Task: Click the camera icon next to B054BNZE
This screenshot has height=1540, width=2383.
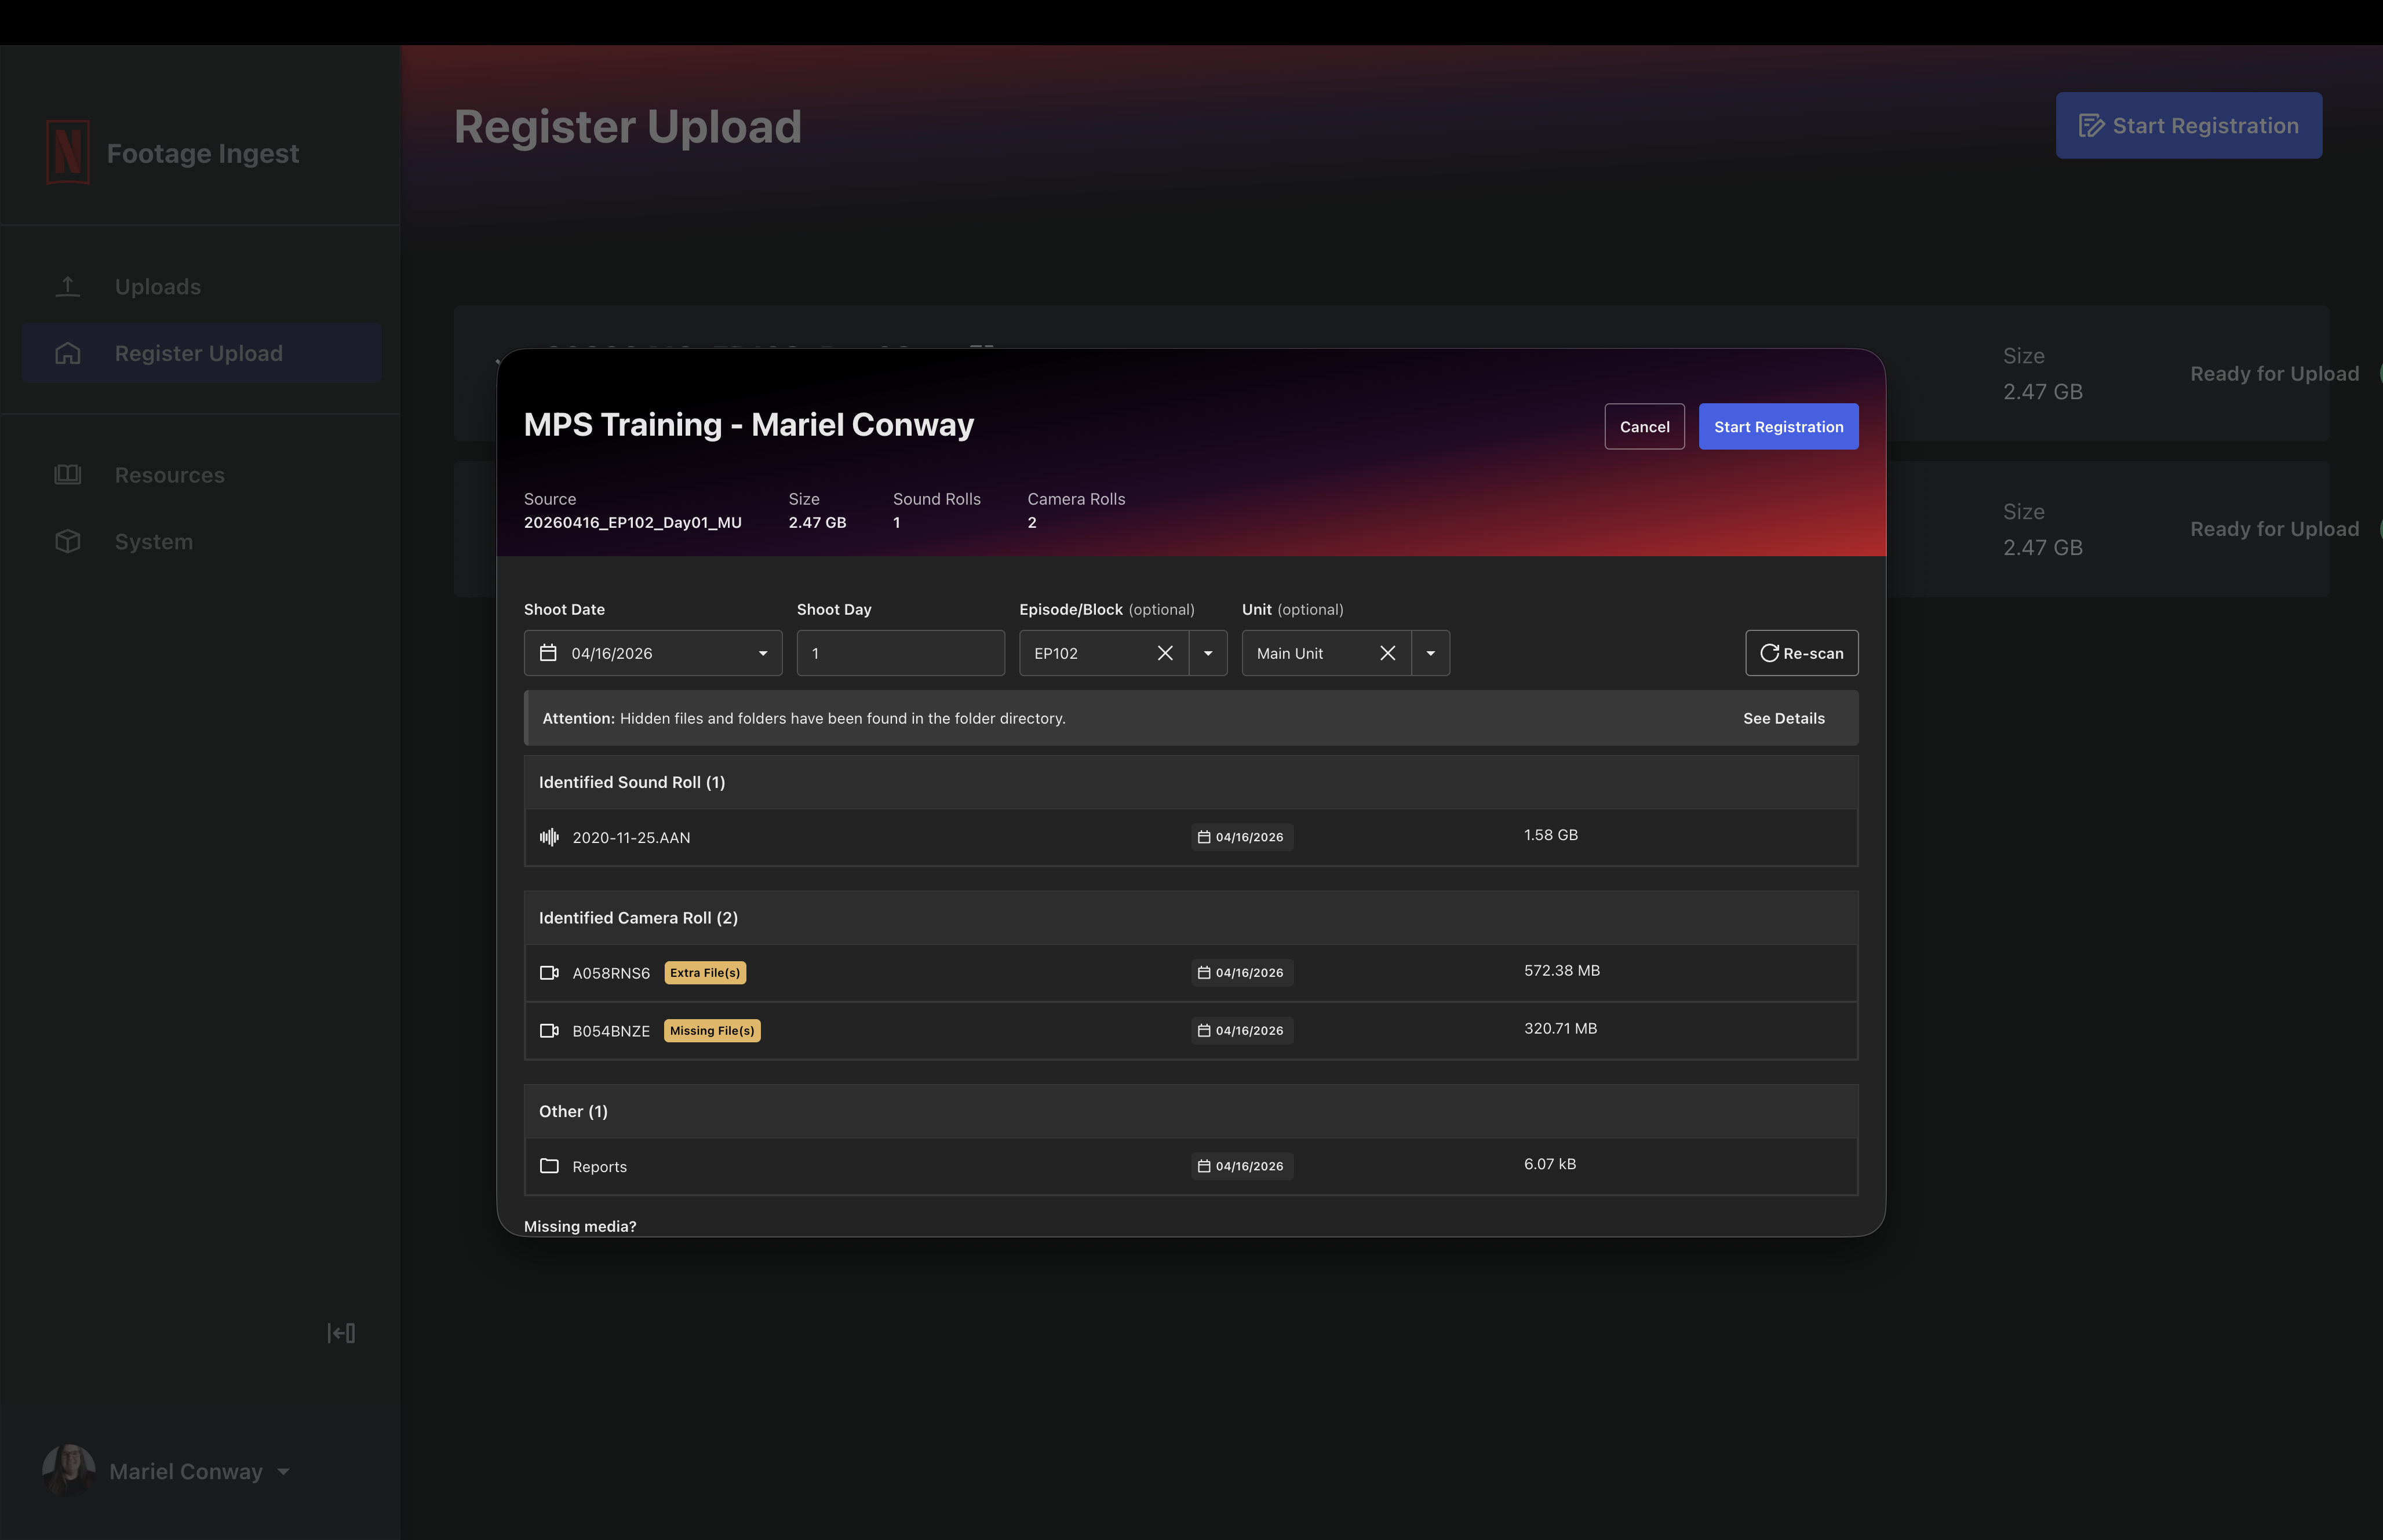Action: point(549,1031)
